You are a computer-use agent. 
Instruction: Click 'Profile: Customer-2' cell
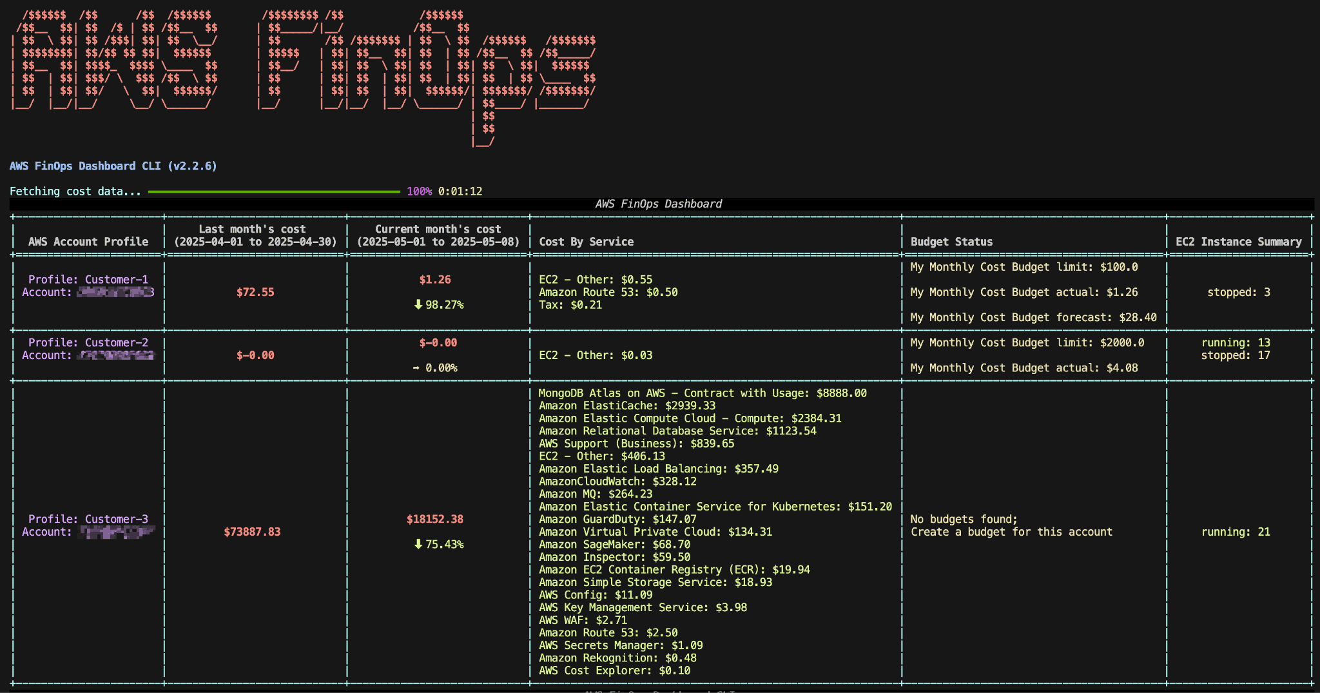[88, 343]
